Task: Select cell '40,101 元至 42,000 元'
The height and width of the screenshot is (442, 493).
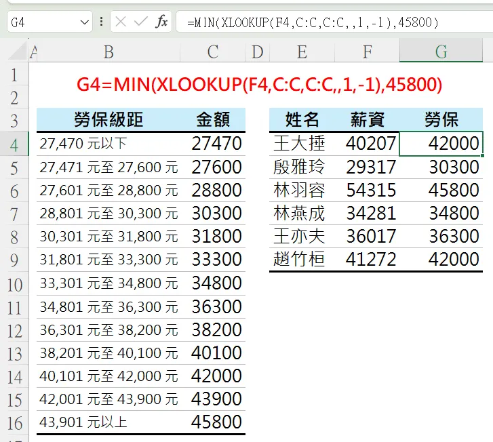Action: (x=109, y=376)
